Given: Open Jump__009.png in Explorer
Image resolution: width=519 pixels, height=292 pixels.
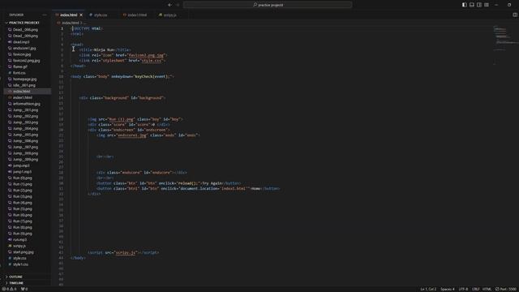Looking at the screenshot, I should point(25,160).
